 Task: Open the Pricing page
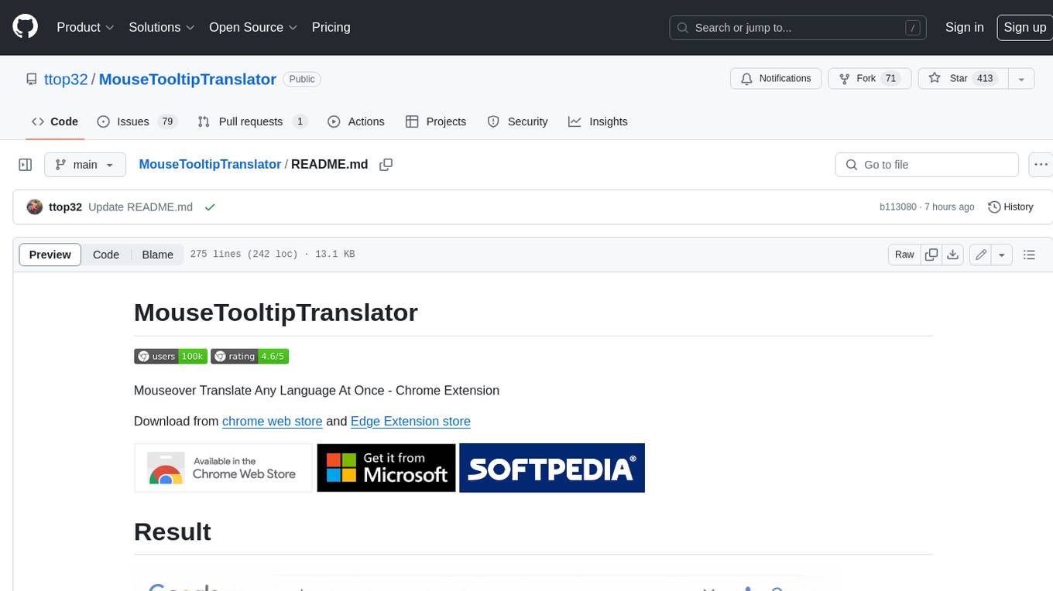tap(331, 27)
